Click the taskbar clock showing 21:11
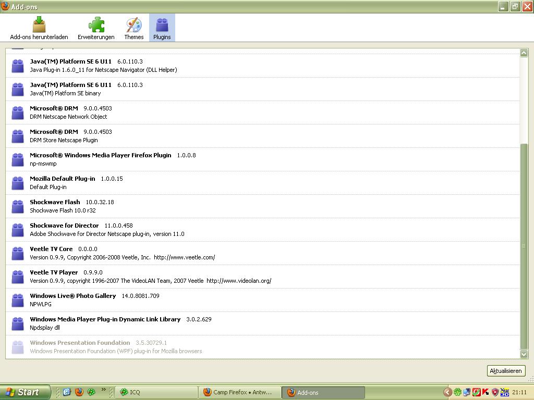Screen dimensions: 534x400 519,393
